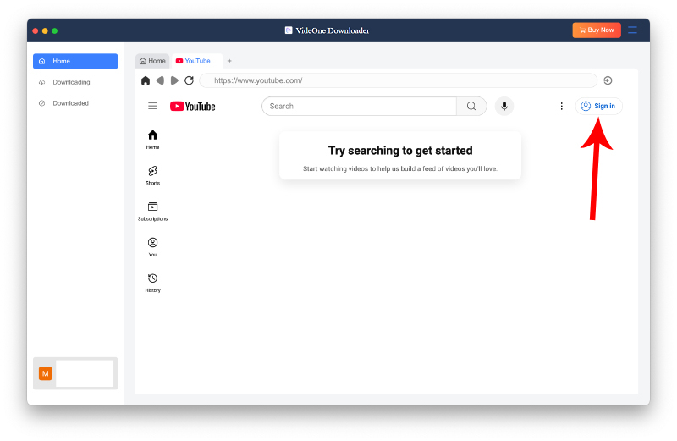Open a new tab with the plus button
The width and height of the screenshot is (677, 441).
229,61
